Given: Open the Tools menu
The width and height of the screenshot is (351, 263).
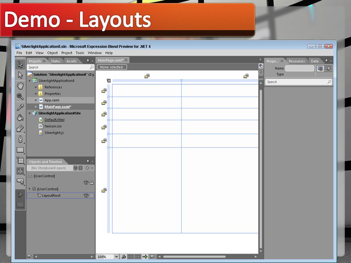Looking at the screenshot, I should click(x=80, y=53).
